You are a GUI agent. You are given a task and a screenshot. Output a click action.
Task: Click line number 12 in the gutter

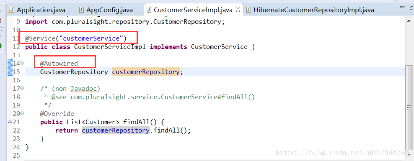click(16, 47)
